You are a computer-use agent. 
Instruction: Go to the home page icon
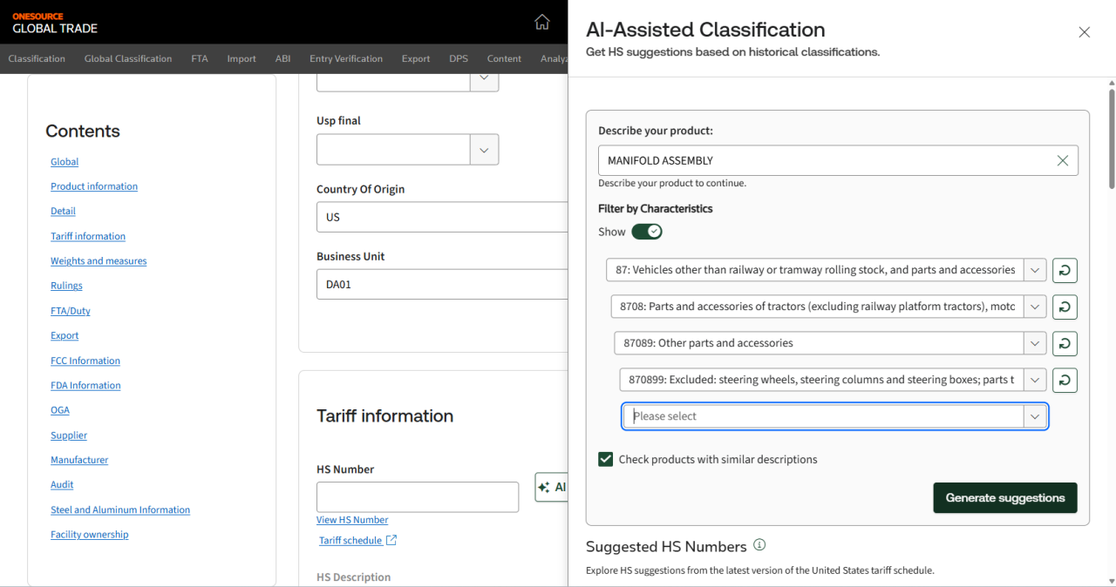[542, 22]
